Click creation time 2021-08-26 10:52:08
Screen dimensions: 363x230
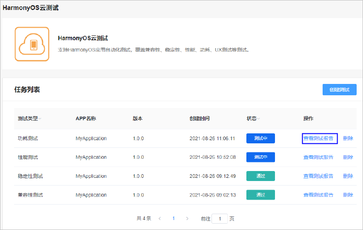(212, 157)
